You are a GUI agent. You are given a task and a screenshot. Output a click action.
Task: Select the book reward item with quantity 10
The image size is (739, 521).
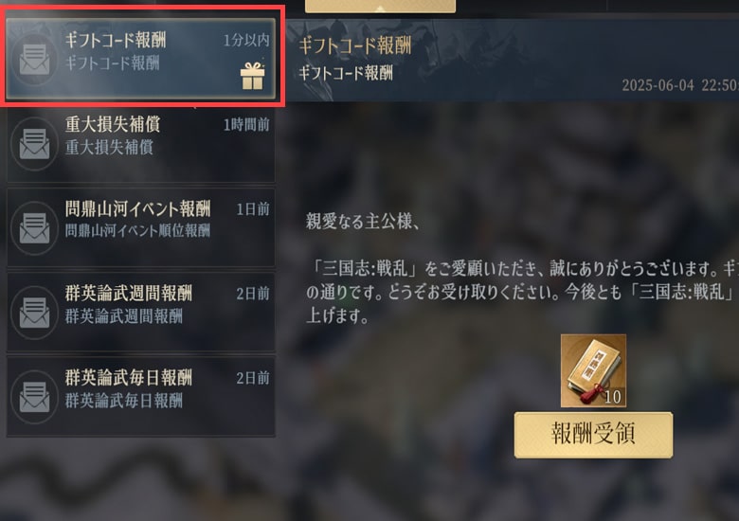point(593,370)
